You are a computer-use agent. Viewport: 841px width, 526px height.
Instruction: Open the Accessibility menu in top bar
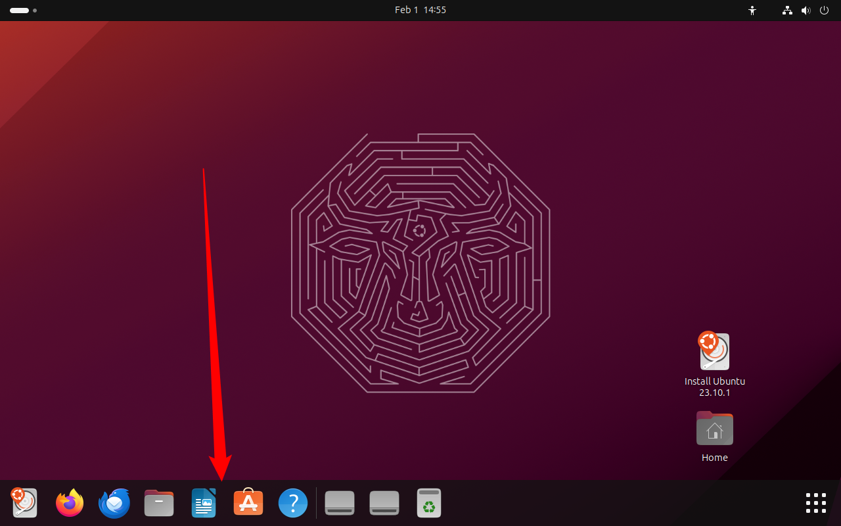click(753, 11)
